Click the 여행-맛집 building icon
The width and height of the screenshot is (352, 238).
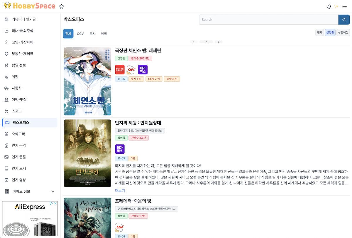[x=6, y=100]
